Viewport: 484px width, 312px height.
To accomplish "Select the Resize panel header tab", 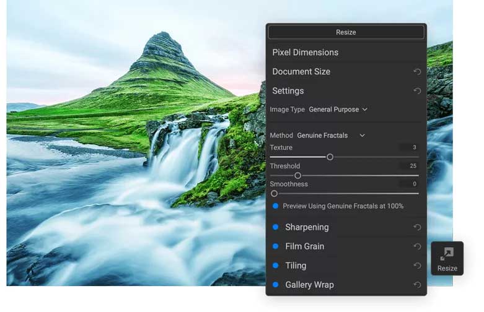I will tap(346, 32).
